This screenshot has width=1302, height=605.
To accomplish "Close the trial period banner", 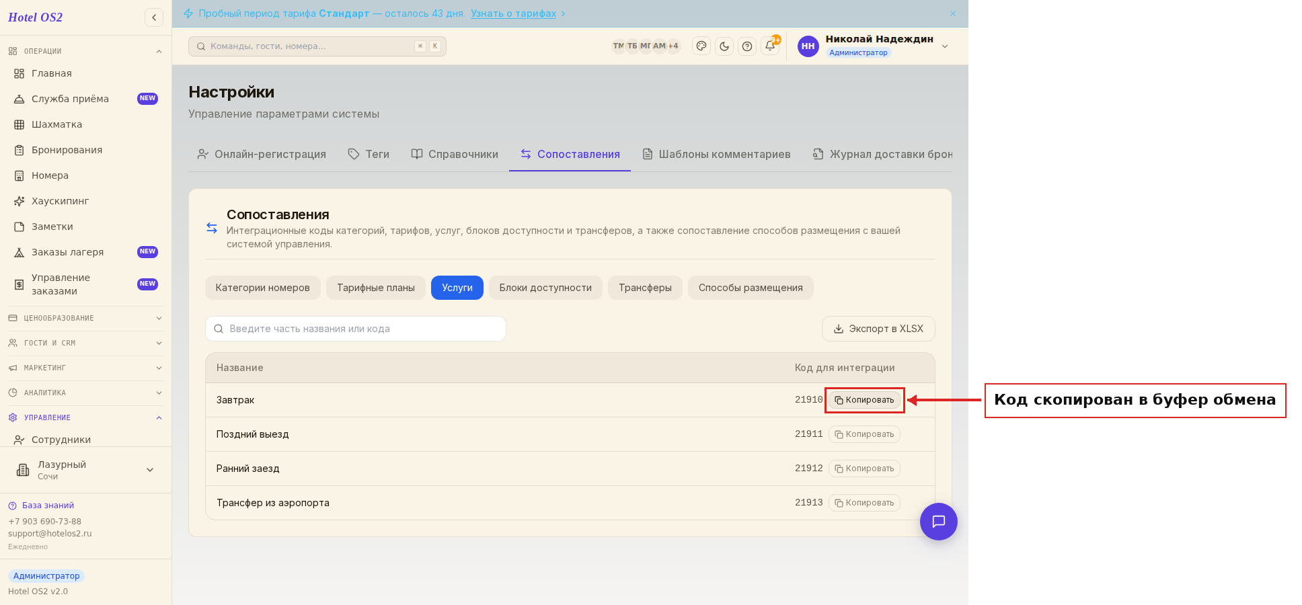I will tap(953, 13).
